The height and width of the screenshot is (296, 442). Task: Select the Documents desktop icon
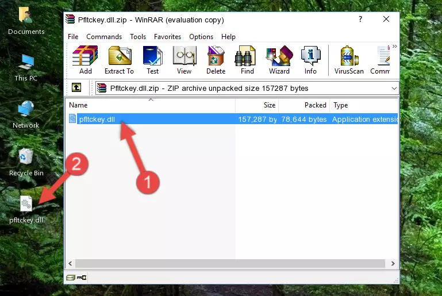[26, 21]
